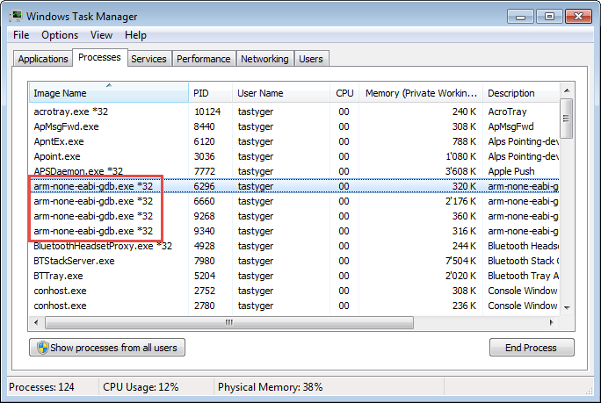Sort by Description column header

click(x=521, y=93)
